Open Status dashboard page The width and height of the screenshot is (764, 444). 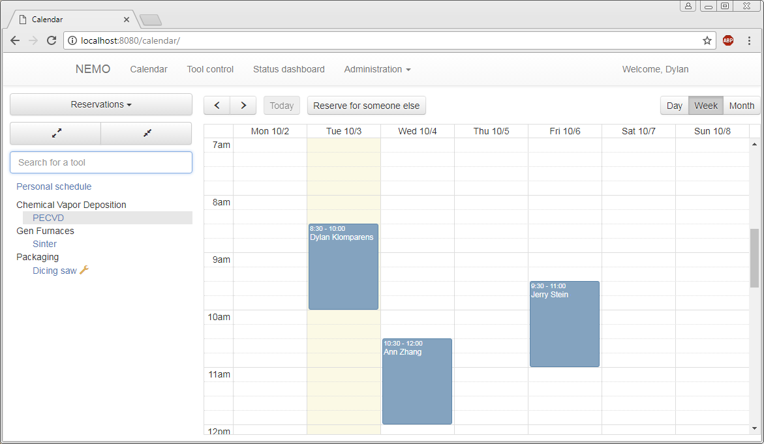pos(288,69)
